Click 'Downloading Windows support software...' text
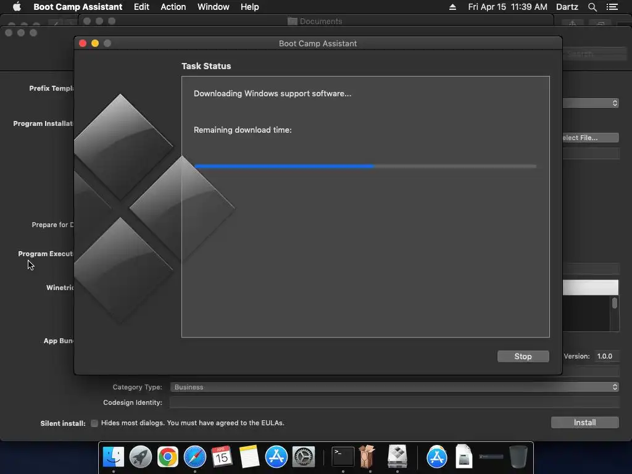Viewport: 632px width, 474px height. pyautogui.click(x=272, y=94)
